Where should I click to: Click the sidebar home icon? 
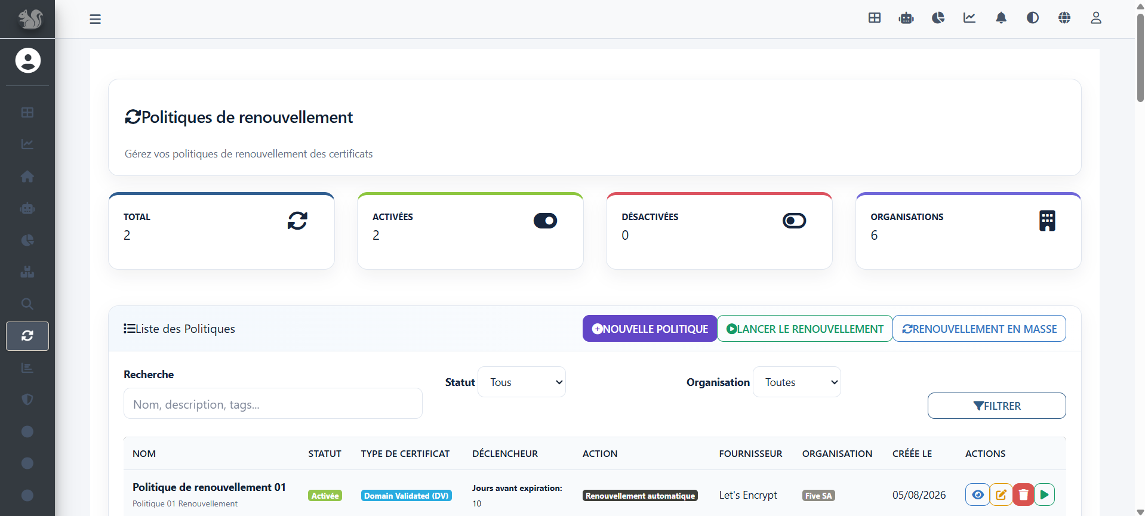27,177
